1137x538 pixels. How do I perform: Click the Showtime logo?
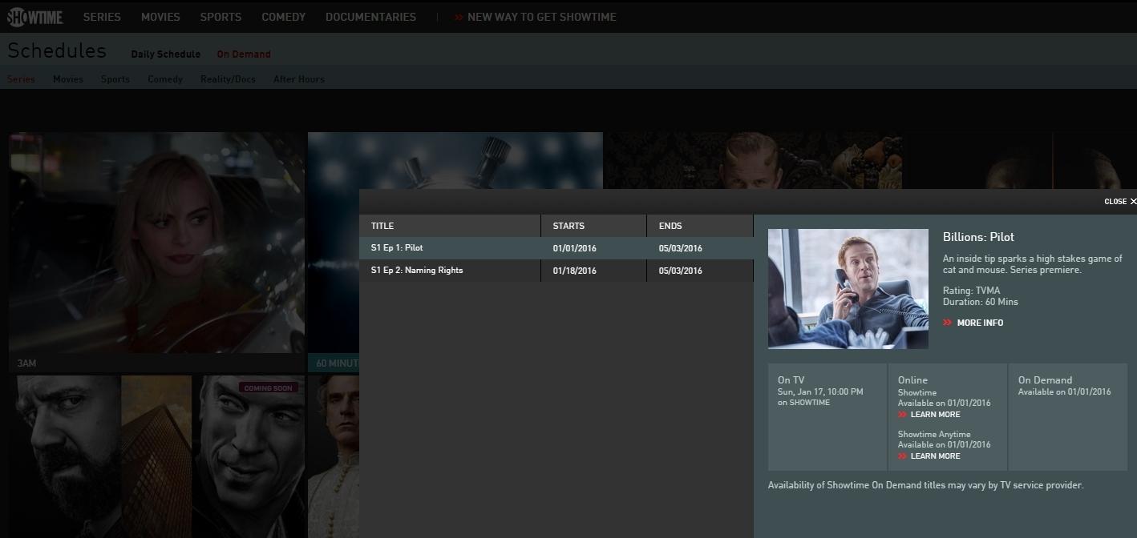coord(34,17)
